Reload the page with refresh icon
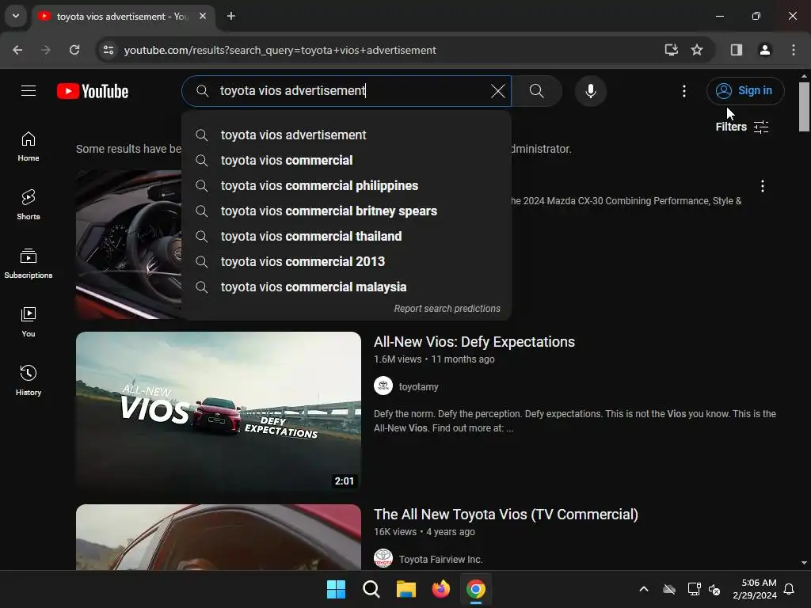The image size is (811, 608). pos(74,50)
